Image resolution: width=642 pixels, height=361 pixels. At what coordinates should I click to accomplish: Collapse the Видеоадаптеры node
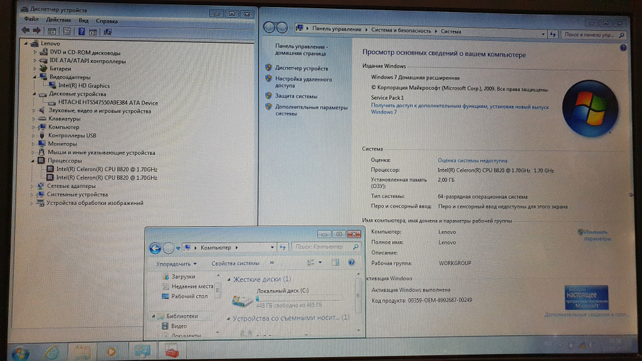35,77
